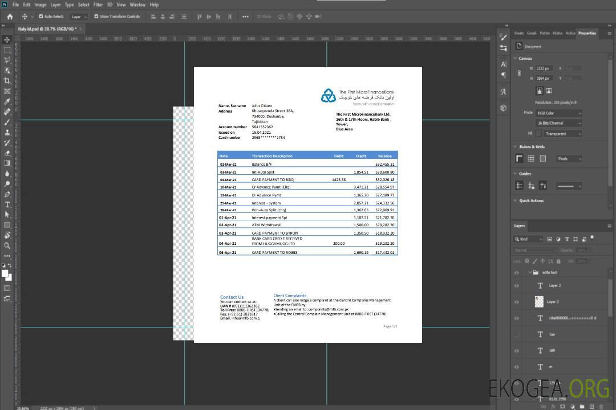Select the Clone Stamp tool
The height and width of the screenshot is (410, 616).
coord(7,132)
